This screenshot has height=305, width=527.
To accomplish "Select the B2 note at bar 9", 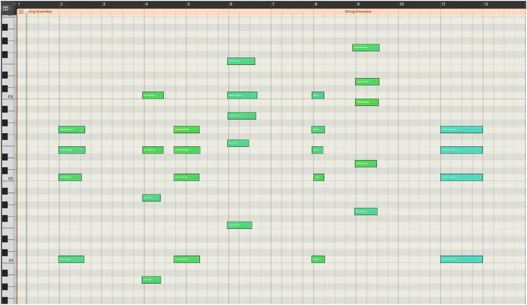I will 367,102.
